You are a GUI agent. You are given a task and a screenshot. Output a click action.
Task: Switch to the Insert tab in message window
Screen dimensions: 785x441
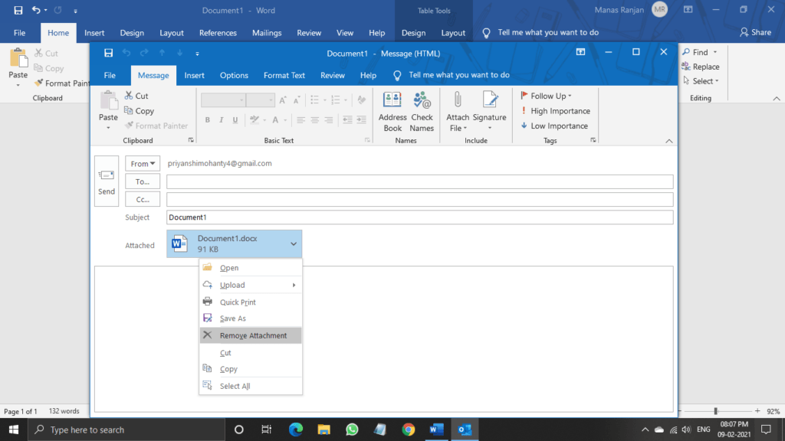coord(194,76)
